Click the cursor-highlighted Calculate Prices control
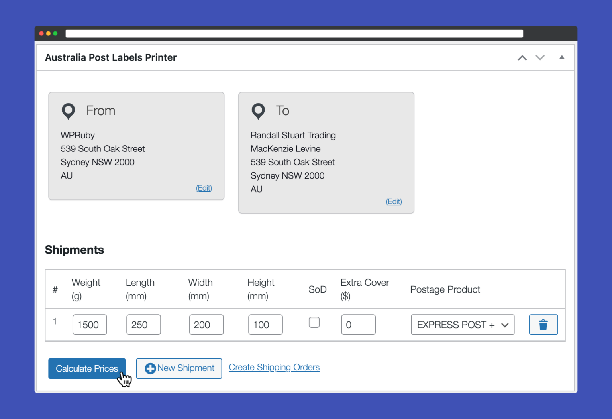This screenshot has height=419, width=612. (x=87, y=368)
